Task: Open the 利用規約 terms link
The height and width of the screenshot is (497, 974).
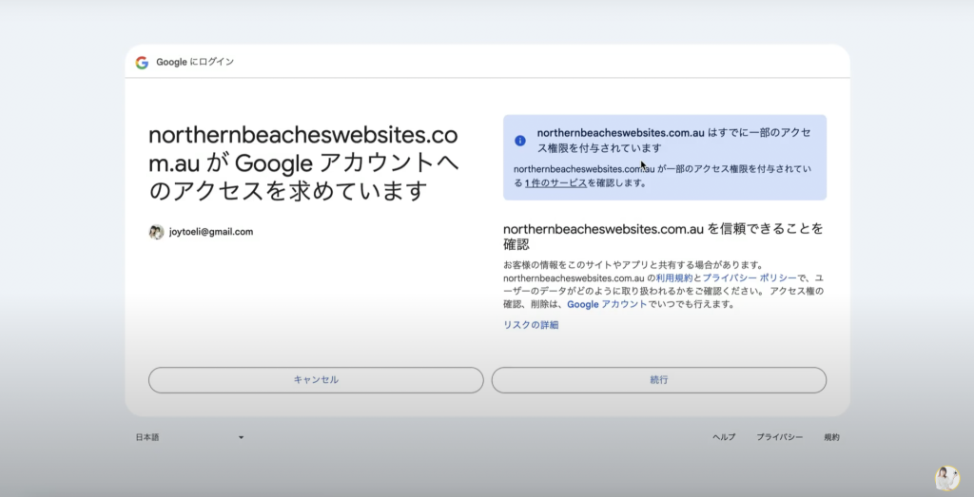Action: (673, 277)
